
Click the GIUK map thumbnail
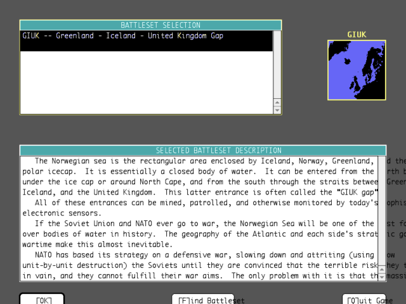[x=357, y=70]
